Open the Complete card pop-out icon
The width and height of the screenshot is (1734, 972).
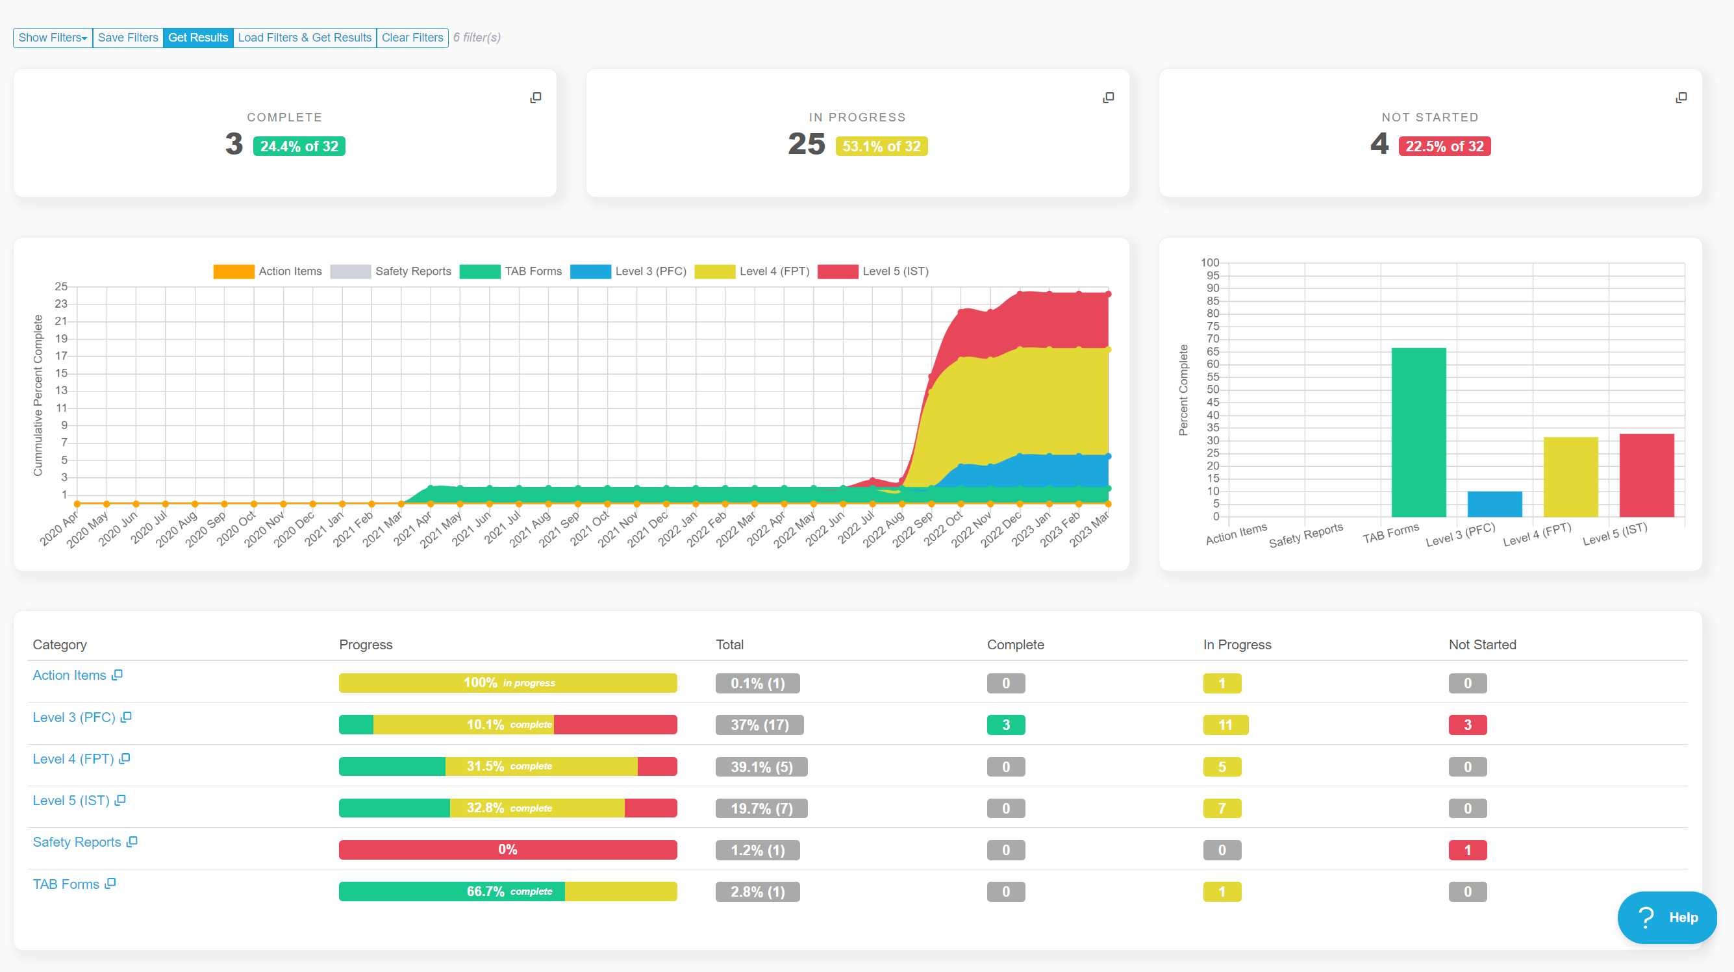(535, 97)
